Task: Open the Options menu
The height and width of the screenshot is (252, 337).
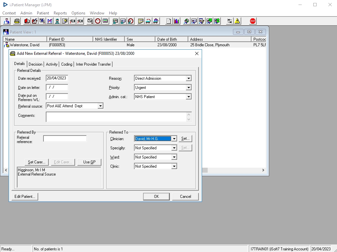Action: click(x=78, y=13)
